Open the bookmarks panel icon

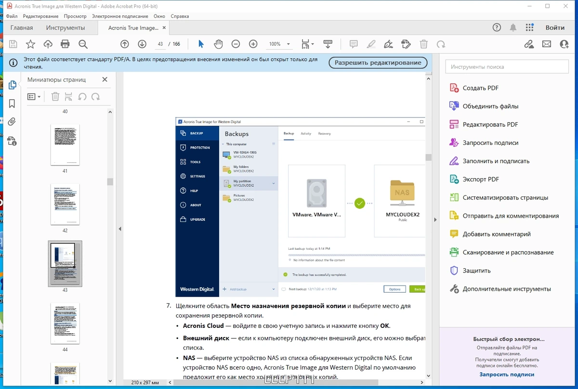[x=12, y=104]
